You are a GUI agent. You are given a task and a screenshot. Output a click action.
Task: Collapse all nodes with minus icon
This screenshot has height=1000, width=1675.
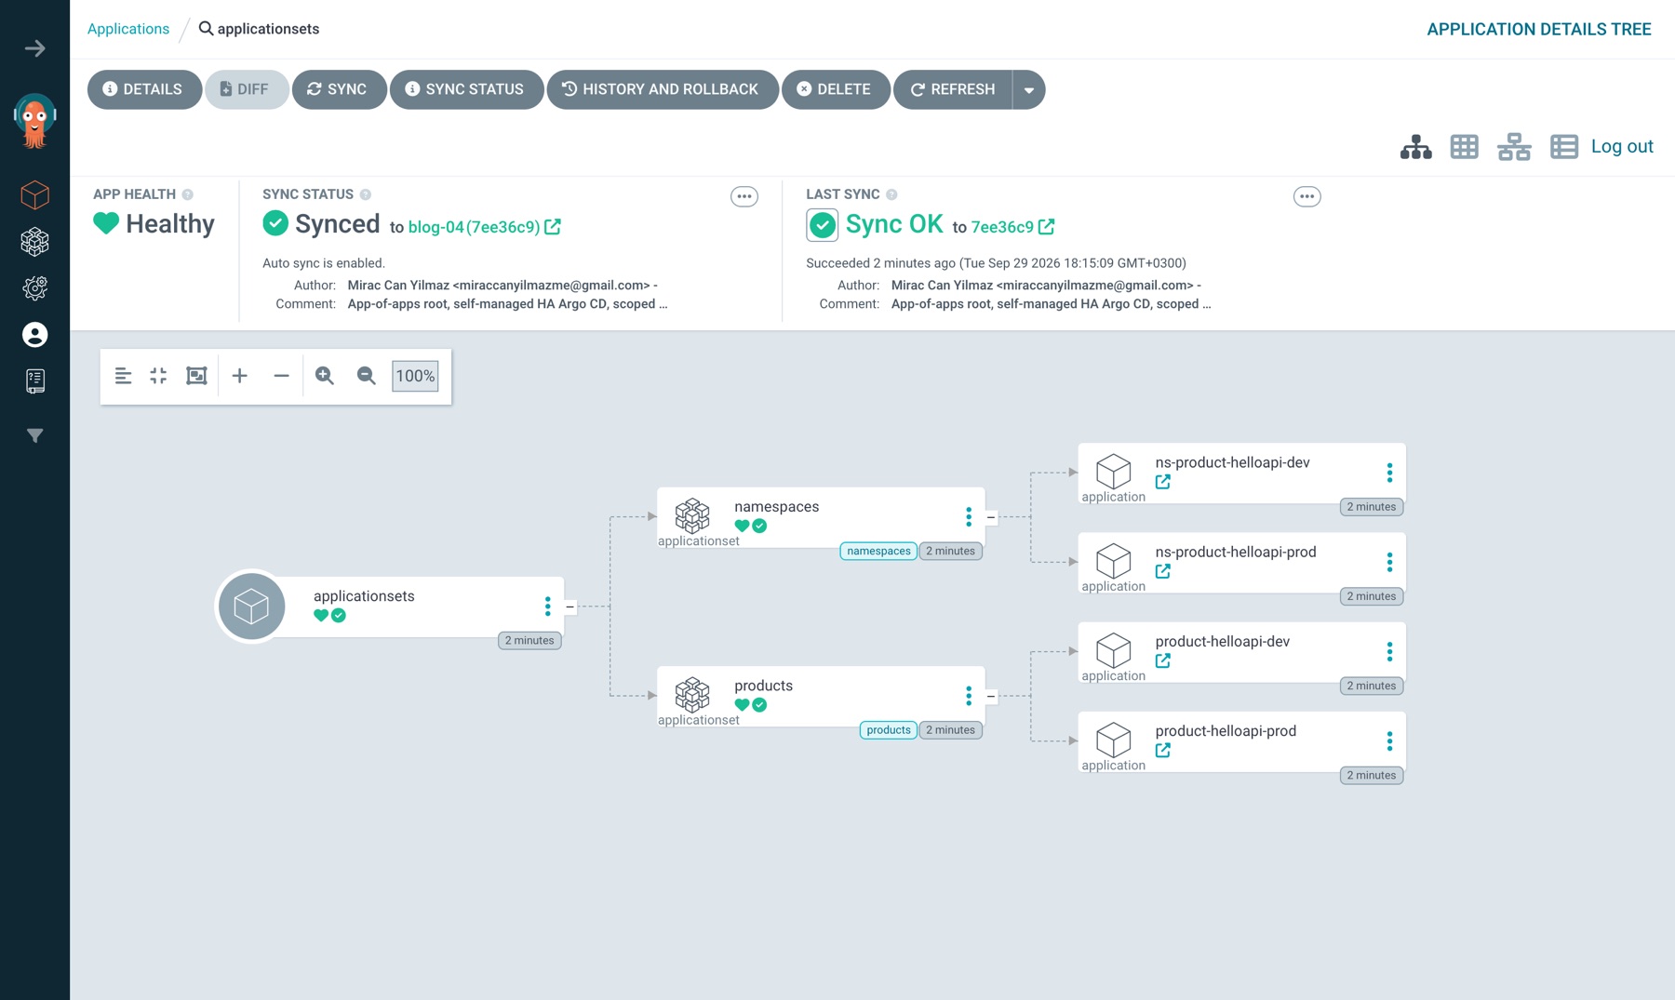tap(281, 376)
